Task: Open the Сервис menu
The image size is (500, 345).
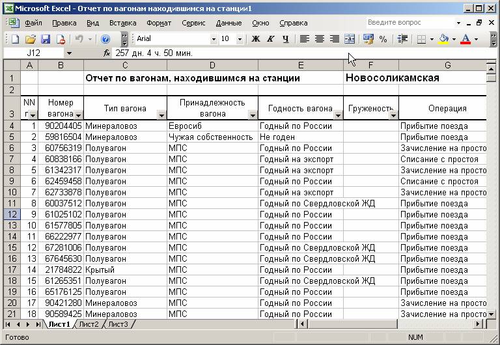Action: click(193, 23)
